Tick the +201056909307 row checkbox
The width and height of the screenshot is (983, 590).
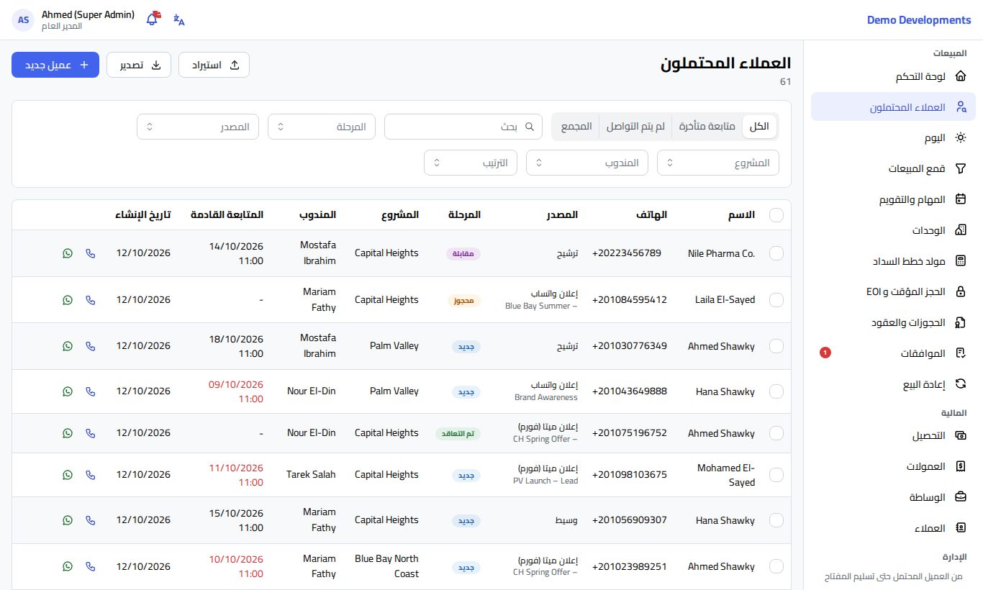[x=776, y=520]
